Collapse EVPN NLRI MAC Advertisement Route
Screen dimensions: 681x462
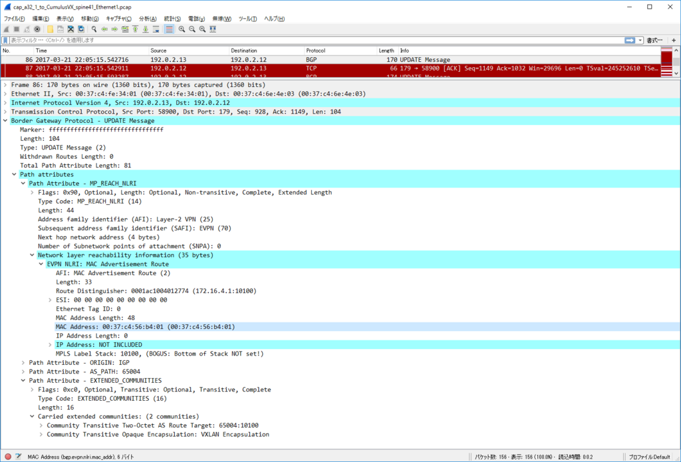click(x=41, y=264)
